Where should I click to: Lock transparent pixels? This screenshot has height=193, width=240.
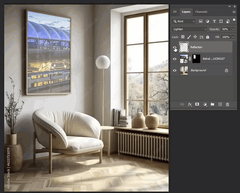pyautogui.click(x=183, y=37)
